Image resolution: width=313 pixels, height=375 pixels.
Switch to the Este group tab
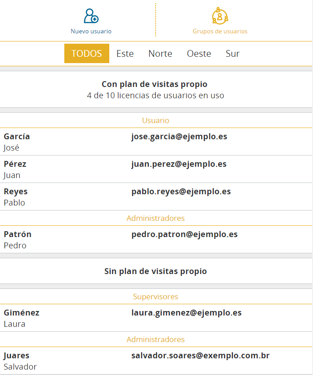[x=125, y=54]
